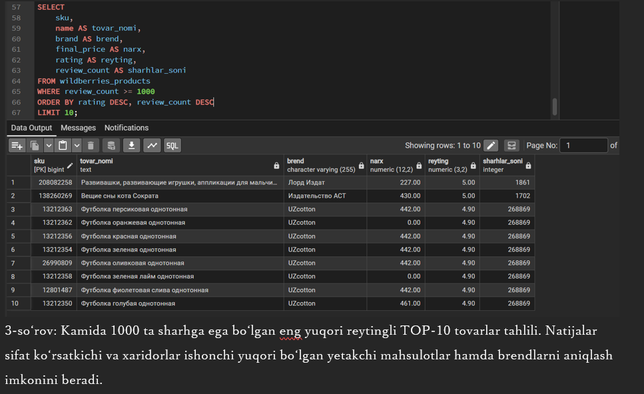
Task: Click the value 1000 in WHERE clause
Action: click(146, 92)
